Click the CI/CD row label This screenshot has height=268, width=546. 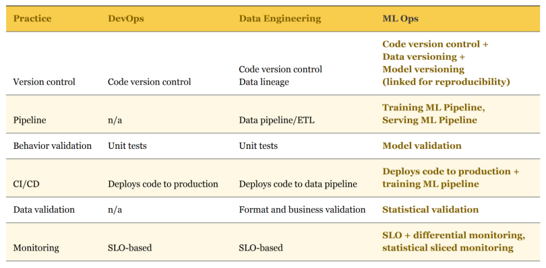pos(26,184)
